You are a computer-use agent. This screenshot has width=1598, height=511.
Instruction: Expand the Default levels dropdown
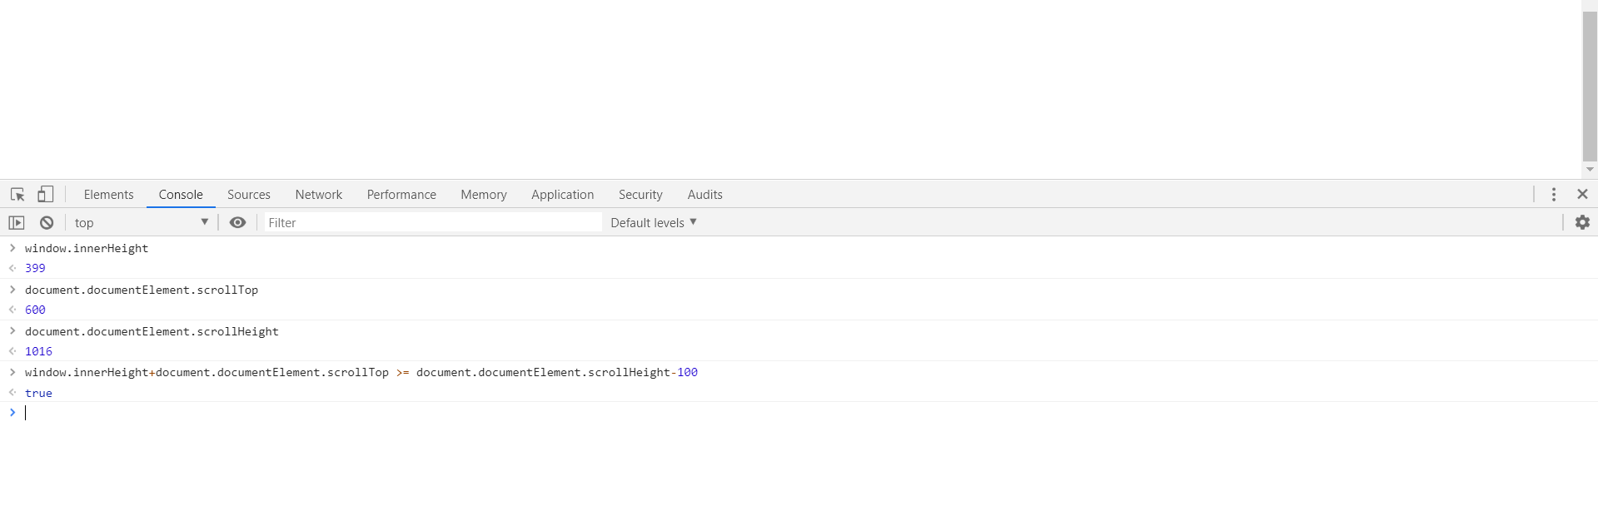[653, 223]
